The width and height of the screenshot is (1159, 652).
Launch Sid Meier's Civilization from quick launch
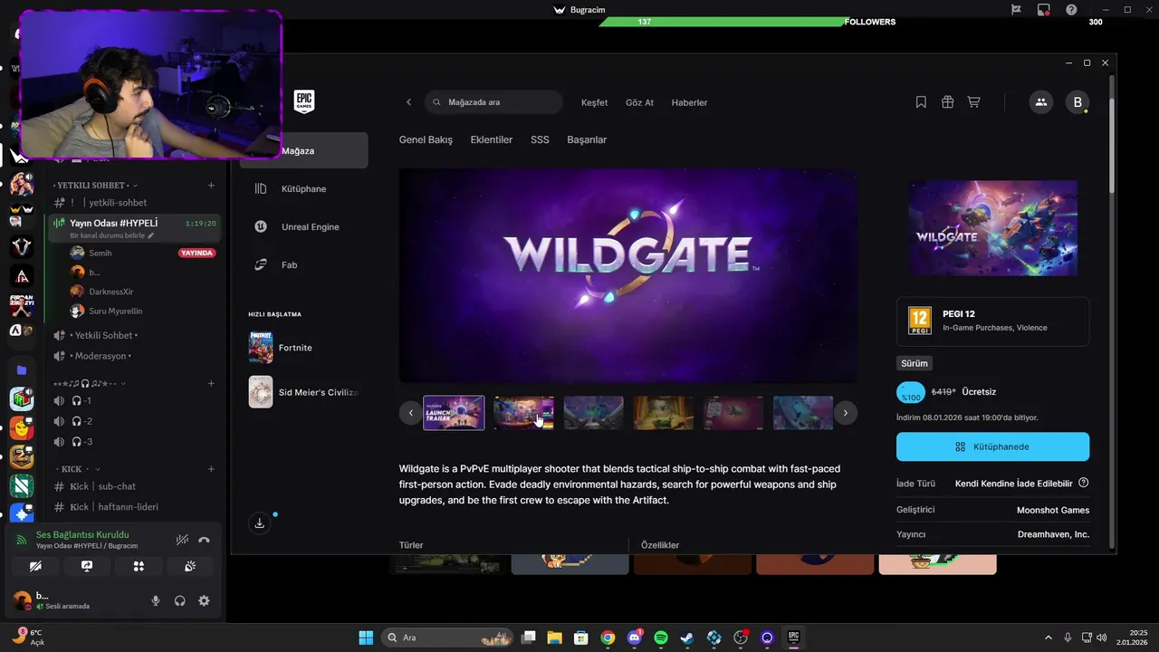pos(304,392)
